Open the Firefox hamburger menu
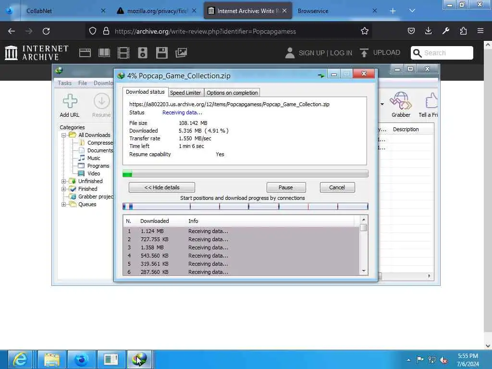Viewport: 492px width, 369px height. [x=480, y=31]
